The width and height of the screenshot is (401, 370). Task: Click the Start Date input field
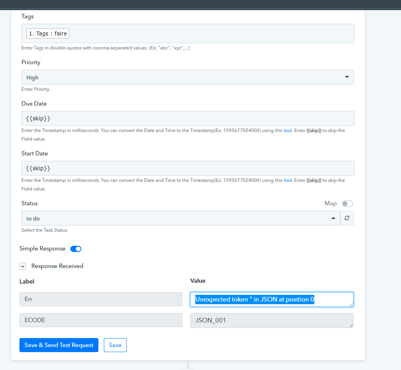188,168
